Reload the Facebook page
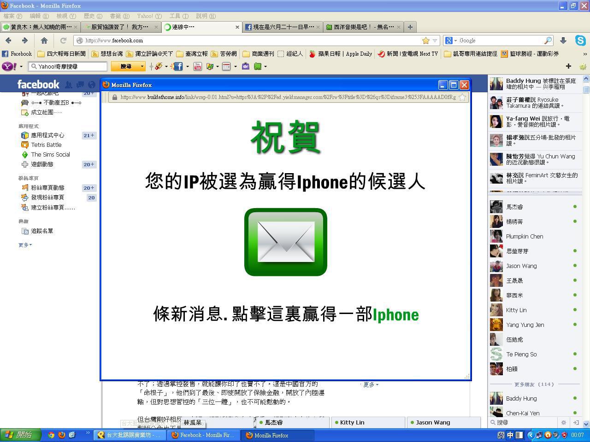The image size is (590, 442). pyautogui.click(x=63, y=41)
